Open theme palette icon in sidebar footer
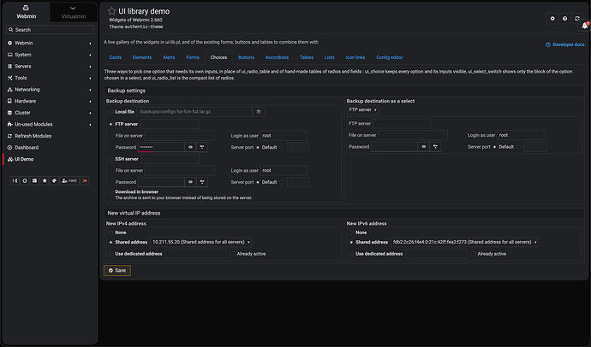 (x=54, y=181)
